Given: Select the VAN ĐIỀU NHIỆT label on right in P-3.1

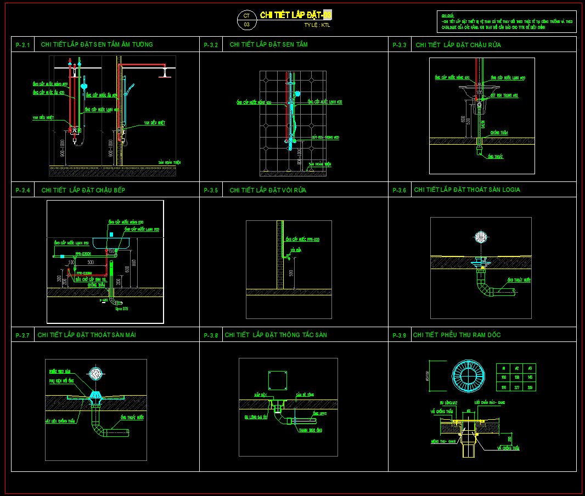Looking at the screenshot, I should pos(154,123).
